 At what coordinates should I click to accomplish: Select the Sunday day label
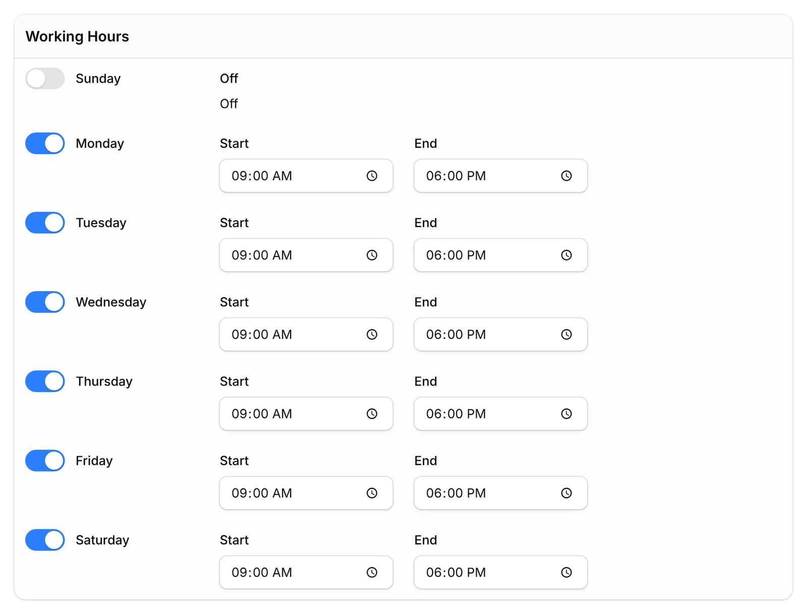98,79
